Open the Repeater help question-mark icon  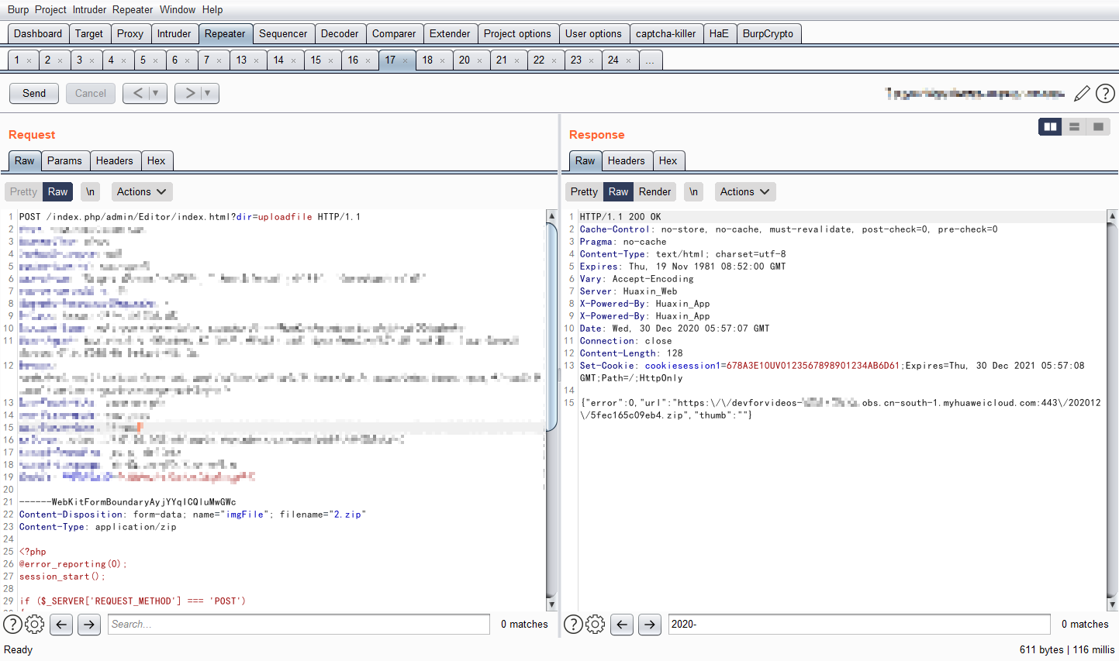pyautogui.click(x=1105, y=94)
